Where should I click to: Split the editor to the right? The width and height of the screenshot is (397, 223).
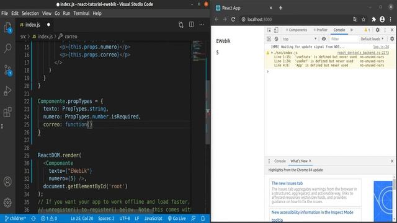point(192,25)
